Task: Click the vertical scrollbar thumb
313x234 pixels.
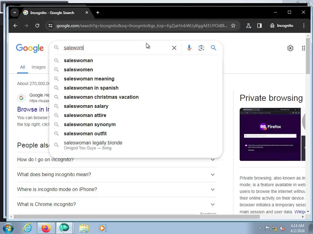Action: pyautogui.click(x=308, y=56)
